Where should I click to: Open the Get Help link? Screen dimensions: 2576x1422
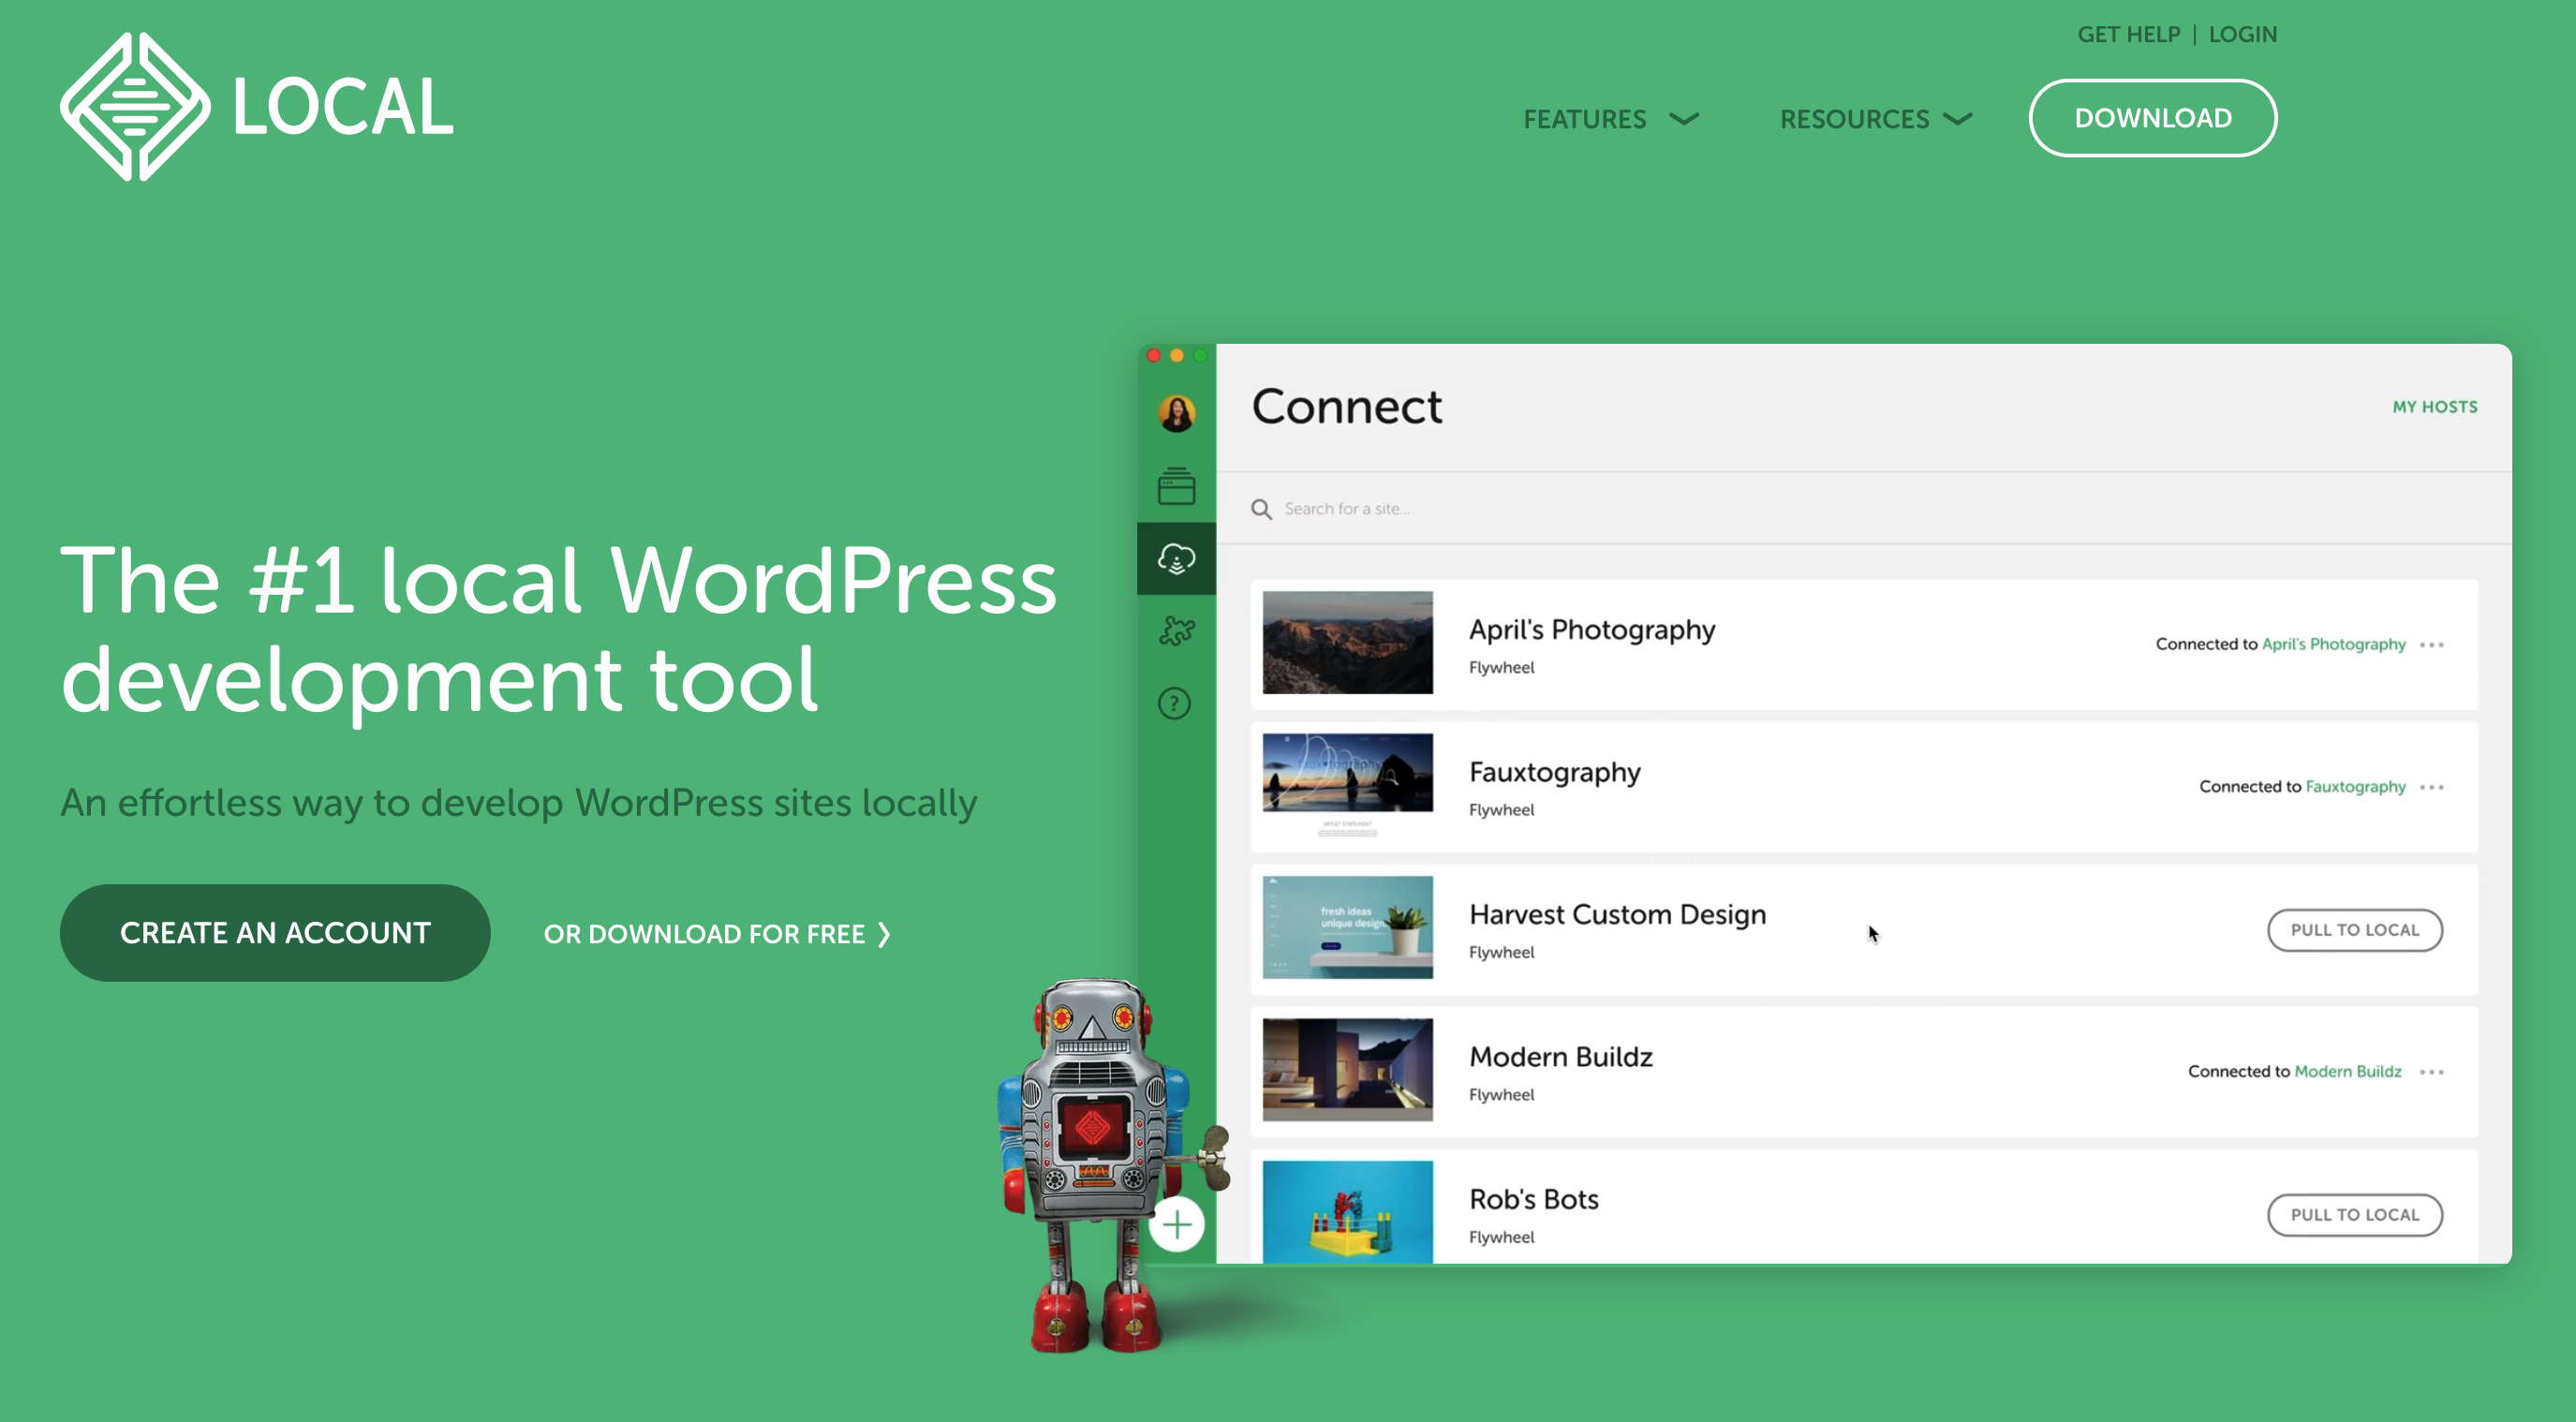[2128, 34]
